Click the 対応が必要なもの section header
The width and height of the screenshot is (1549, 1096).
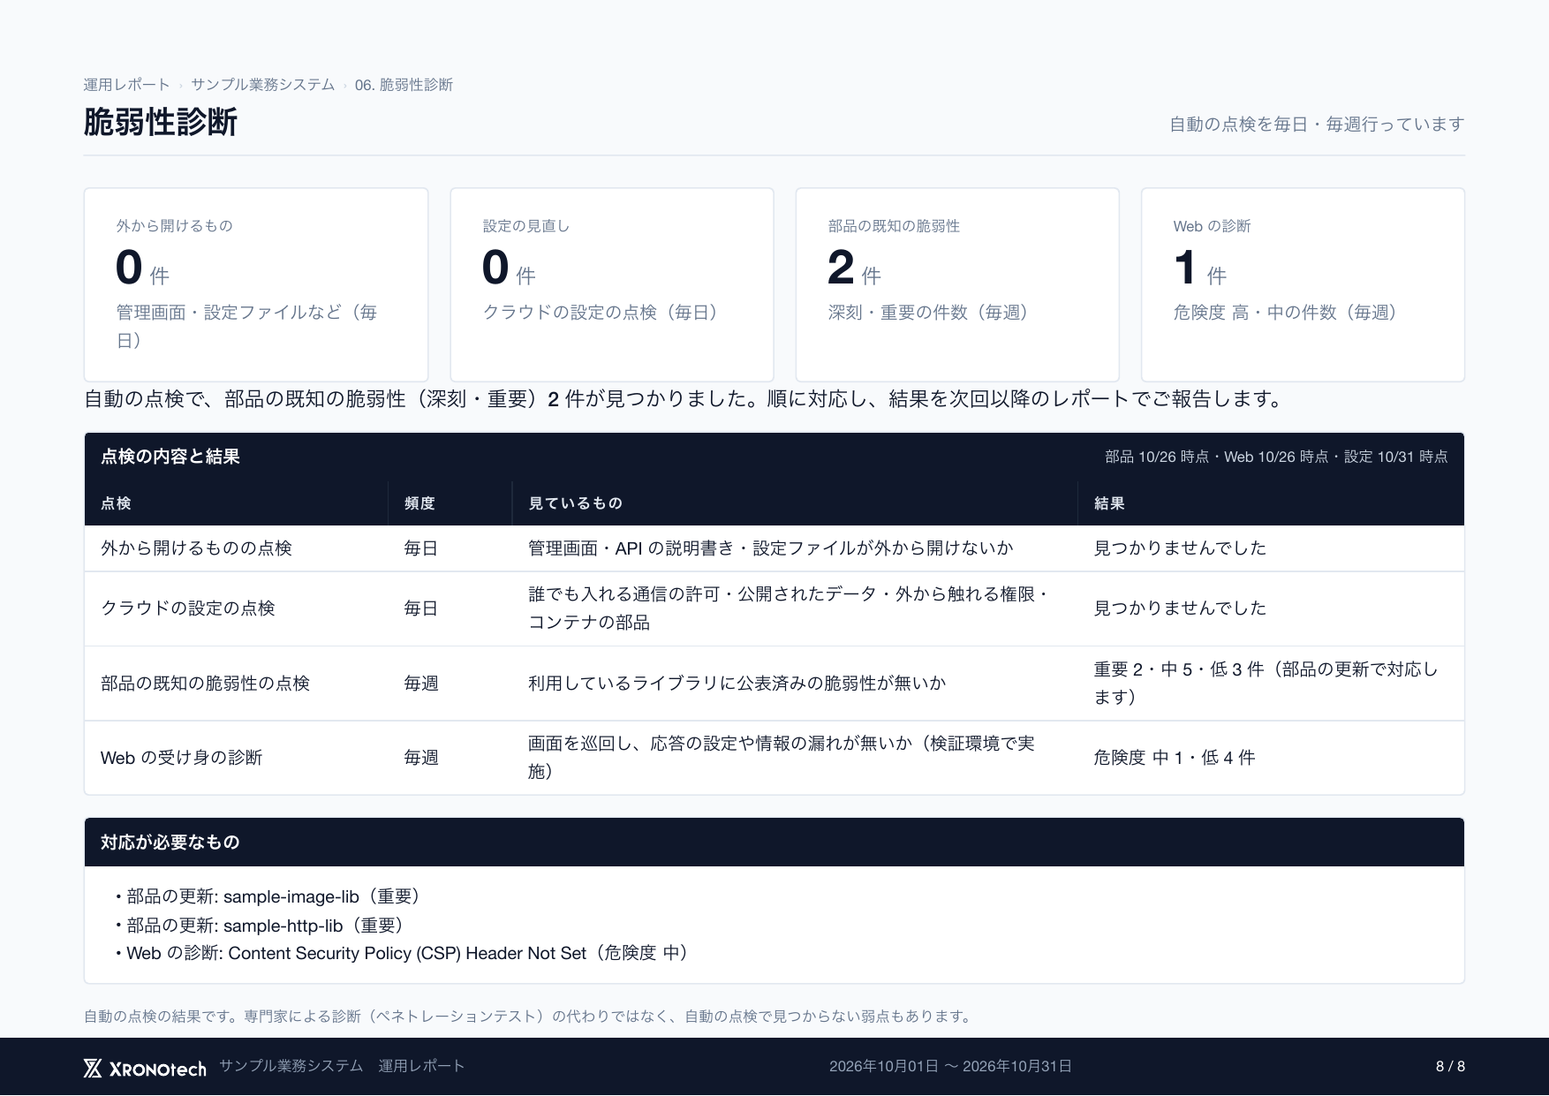(x=774, y=843)
